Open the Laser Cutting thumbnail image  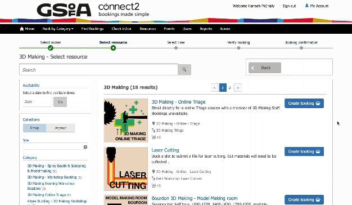point(126,169)
